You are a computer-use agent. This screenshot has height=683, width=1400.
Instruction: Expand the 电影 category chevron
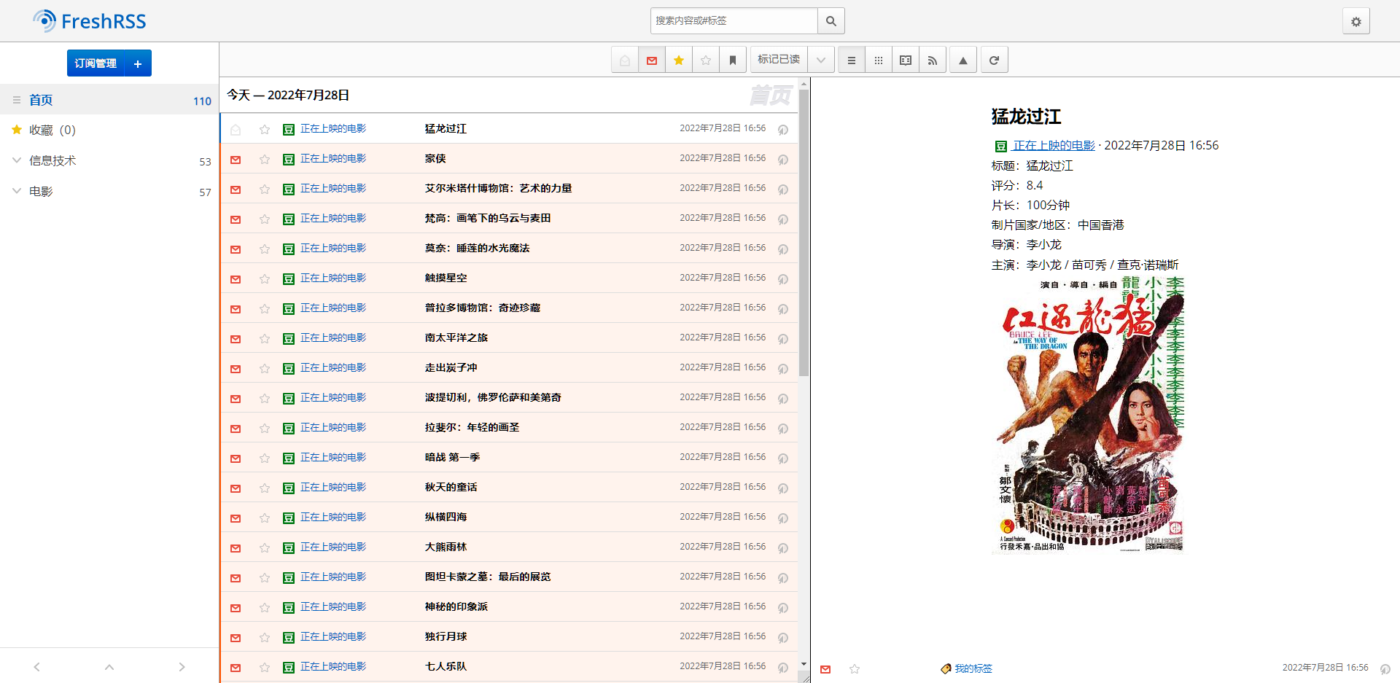(x=16, y=191)
